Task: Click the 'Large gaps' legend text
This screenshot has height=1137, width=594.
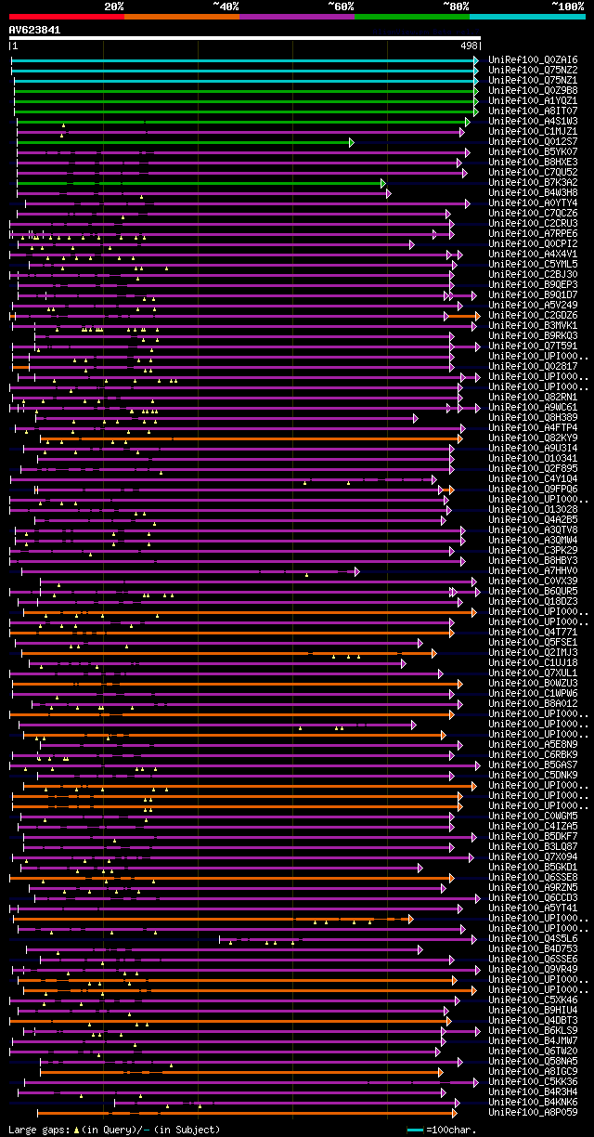Action: click(115, 1130)
